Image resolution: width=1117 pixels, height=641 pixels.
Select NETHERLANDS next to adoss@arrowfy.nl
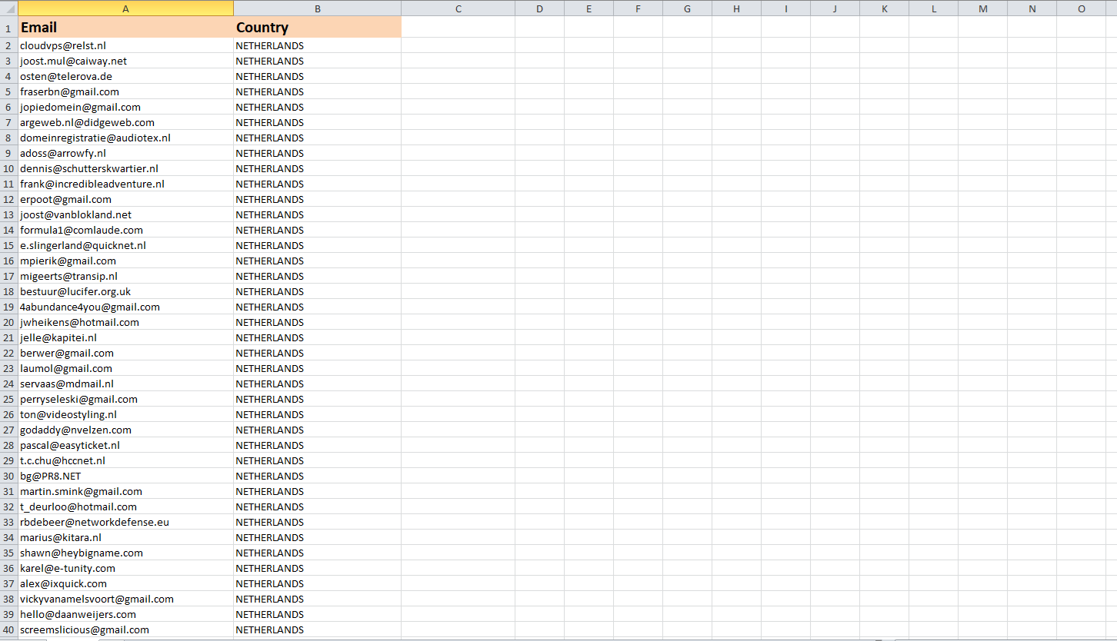(317, 153)
